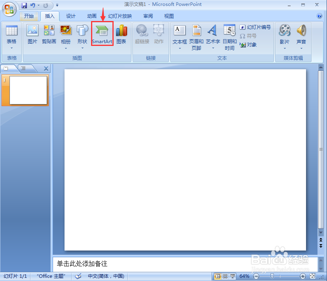The width and height of the screenshot is (327, 281).
Task: Insert 幻灯片编号 slide number
Action: coord(255,27)
